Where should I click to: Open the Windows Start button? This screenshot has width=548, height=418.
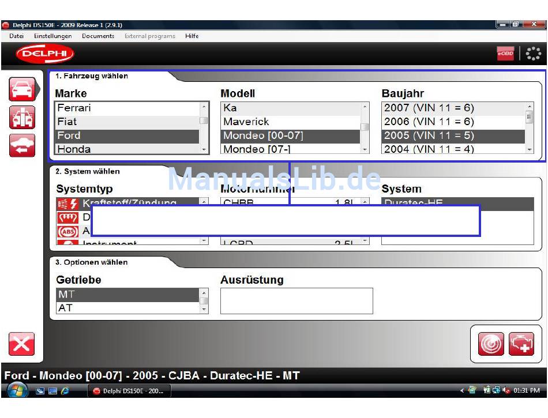tap(17, 390)
